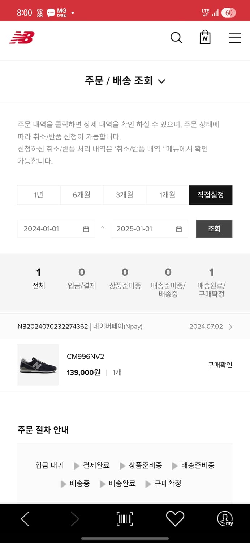Select the 직접설정 period option
The height and width of the screenshot is (543, 250).
pyautogui.click(x=211, y=195)
